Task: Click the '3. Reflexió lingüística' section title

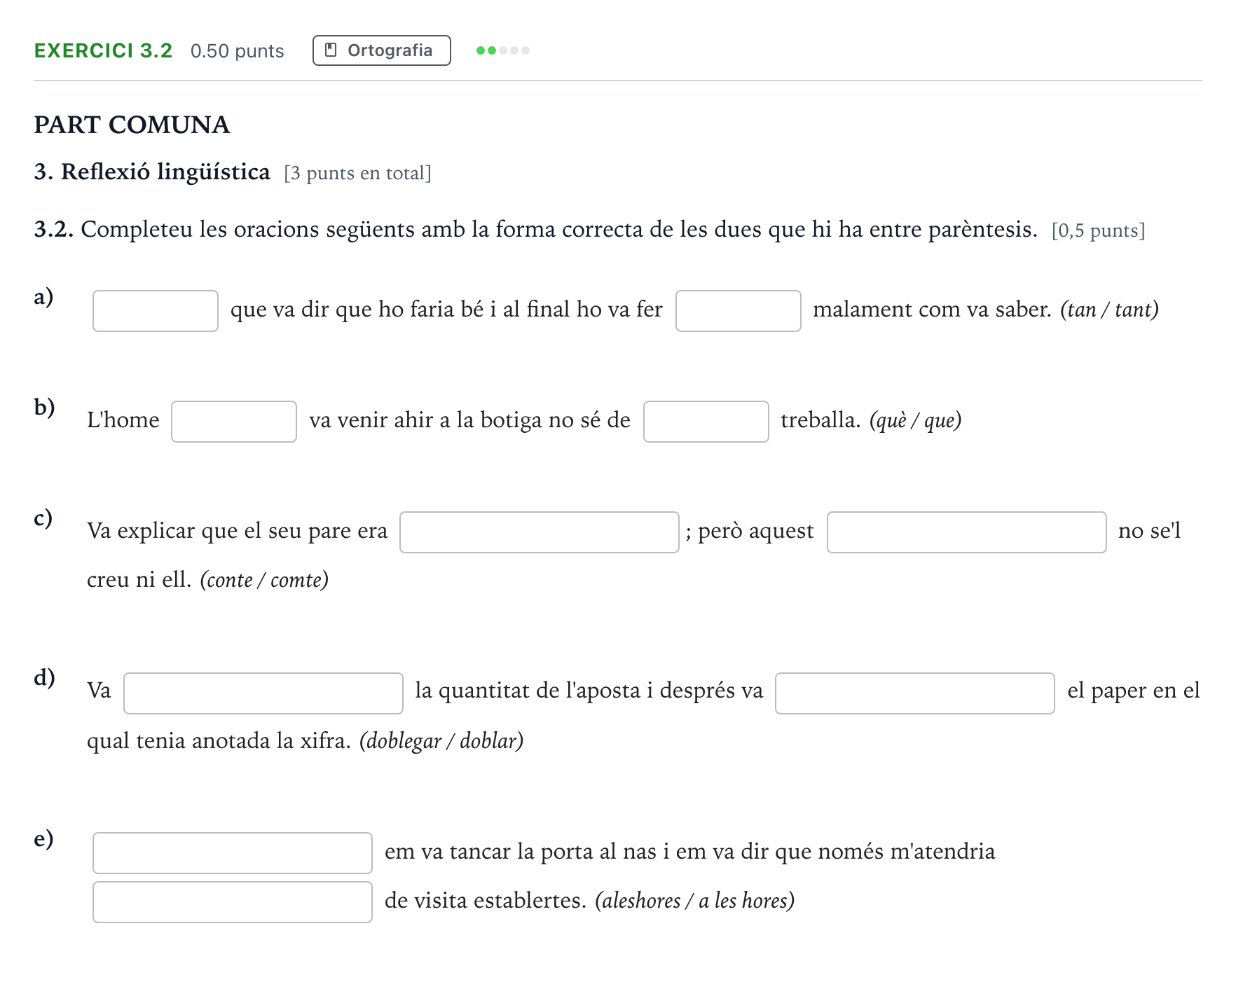Action: pos(152,172)
